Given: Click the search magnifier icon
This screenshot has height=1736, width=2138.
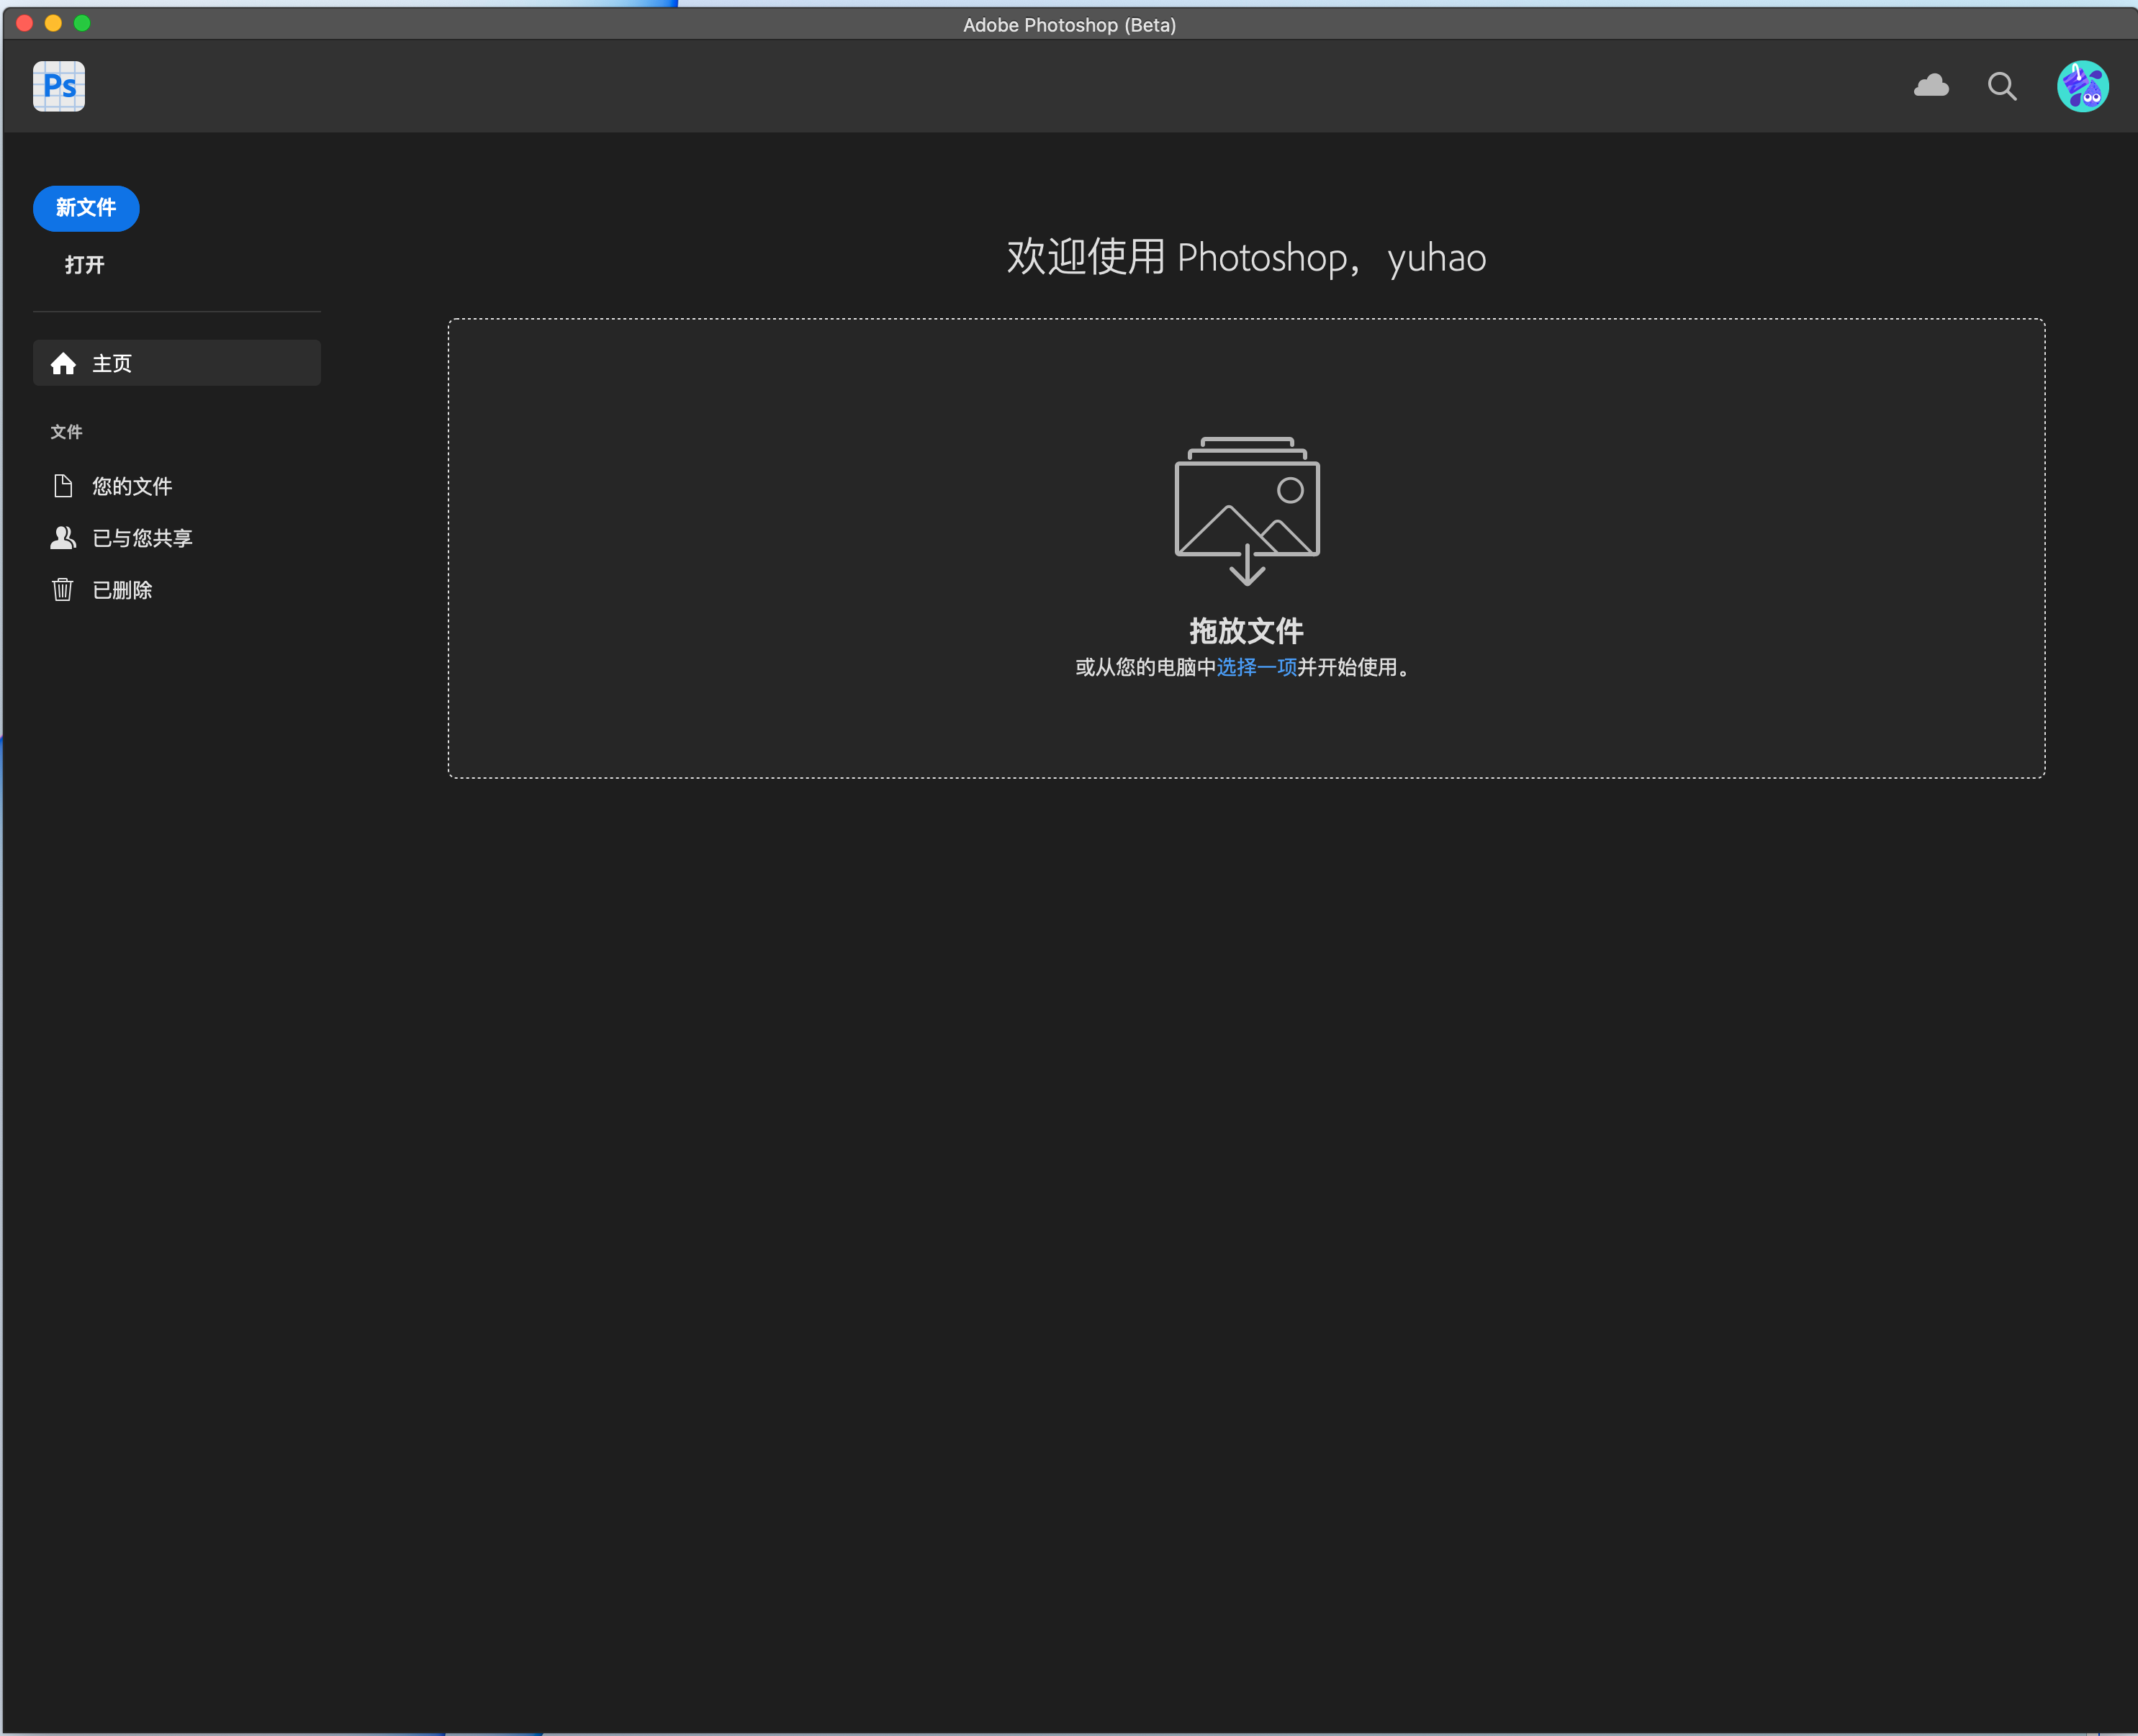Looking at the screenshot, I should click(x=2001, y=86).
